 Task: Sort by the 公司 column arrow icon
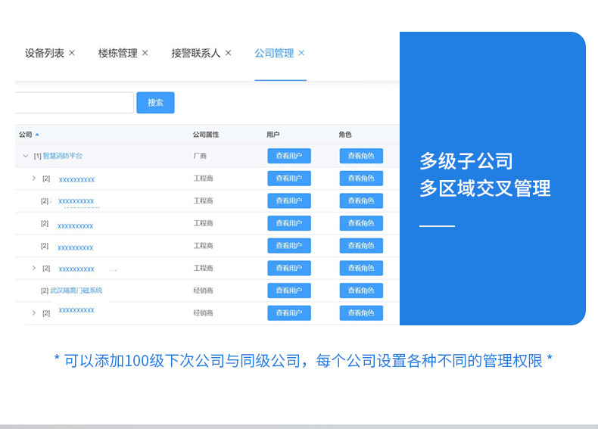[37, 135]
